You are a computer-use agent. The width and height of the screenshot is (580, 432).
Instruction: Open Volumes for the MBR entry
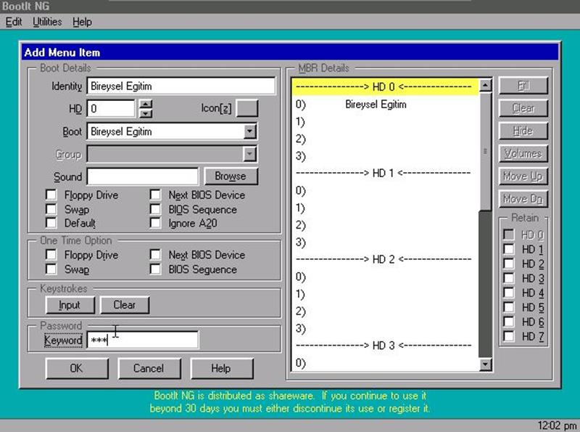tap(523, 154)
